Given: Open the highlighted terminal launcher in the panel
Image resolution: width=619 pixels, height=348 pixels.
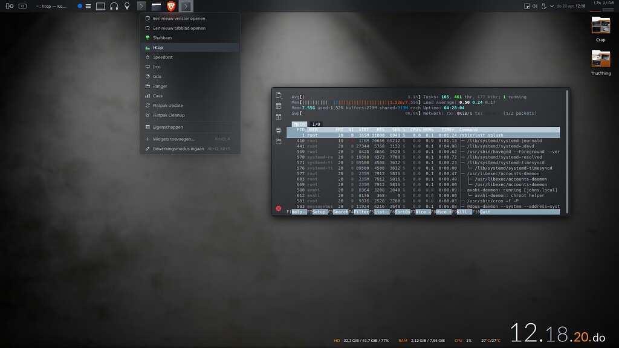Looking at the screenshot, I should click(186, 6).
